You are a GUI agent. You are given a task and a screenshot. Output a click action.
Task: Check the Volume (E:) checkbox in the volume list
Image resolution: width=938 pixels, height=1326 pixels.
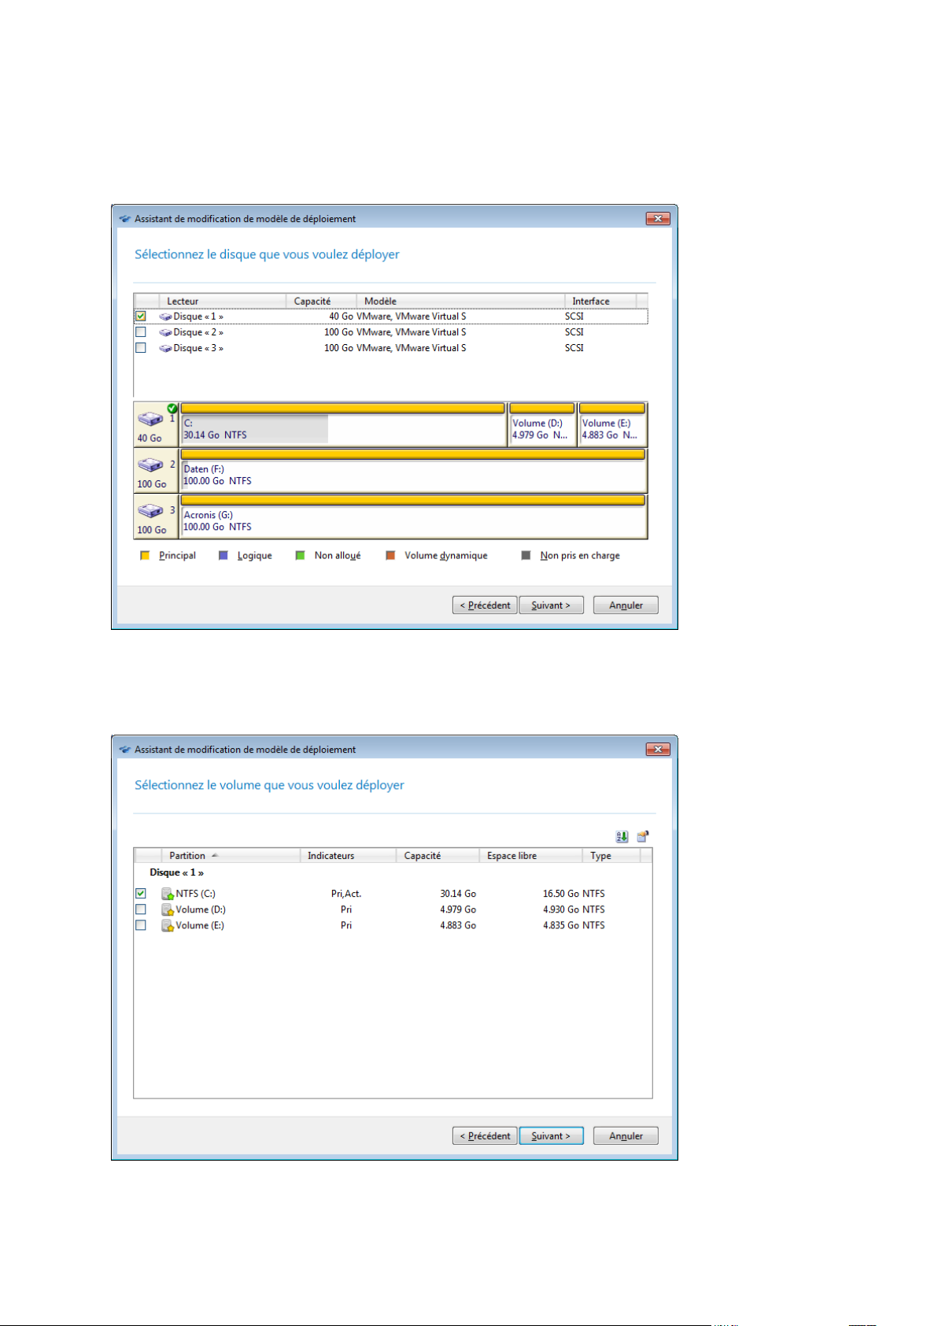[141, 925]
